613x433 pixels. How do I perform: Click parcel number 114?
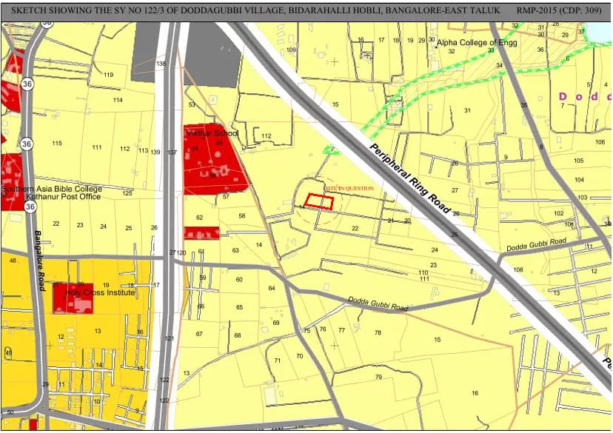tap(118, 100)
